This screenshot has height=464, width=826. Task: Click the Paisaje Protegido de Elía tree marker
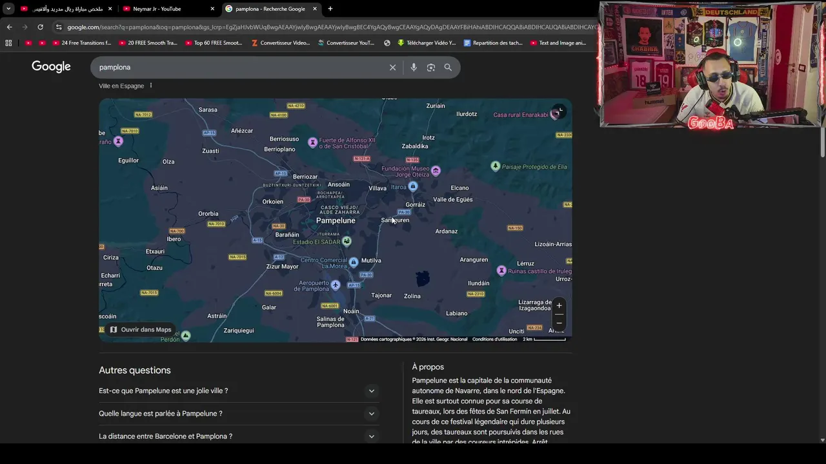pyautogui.click(x=495, y=166)
